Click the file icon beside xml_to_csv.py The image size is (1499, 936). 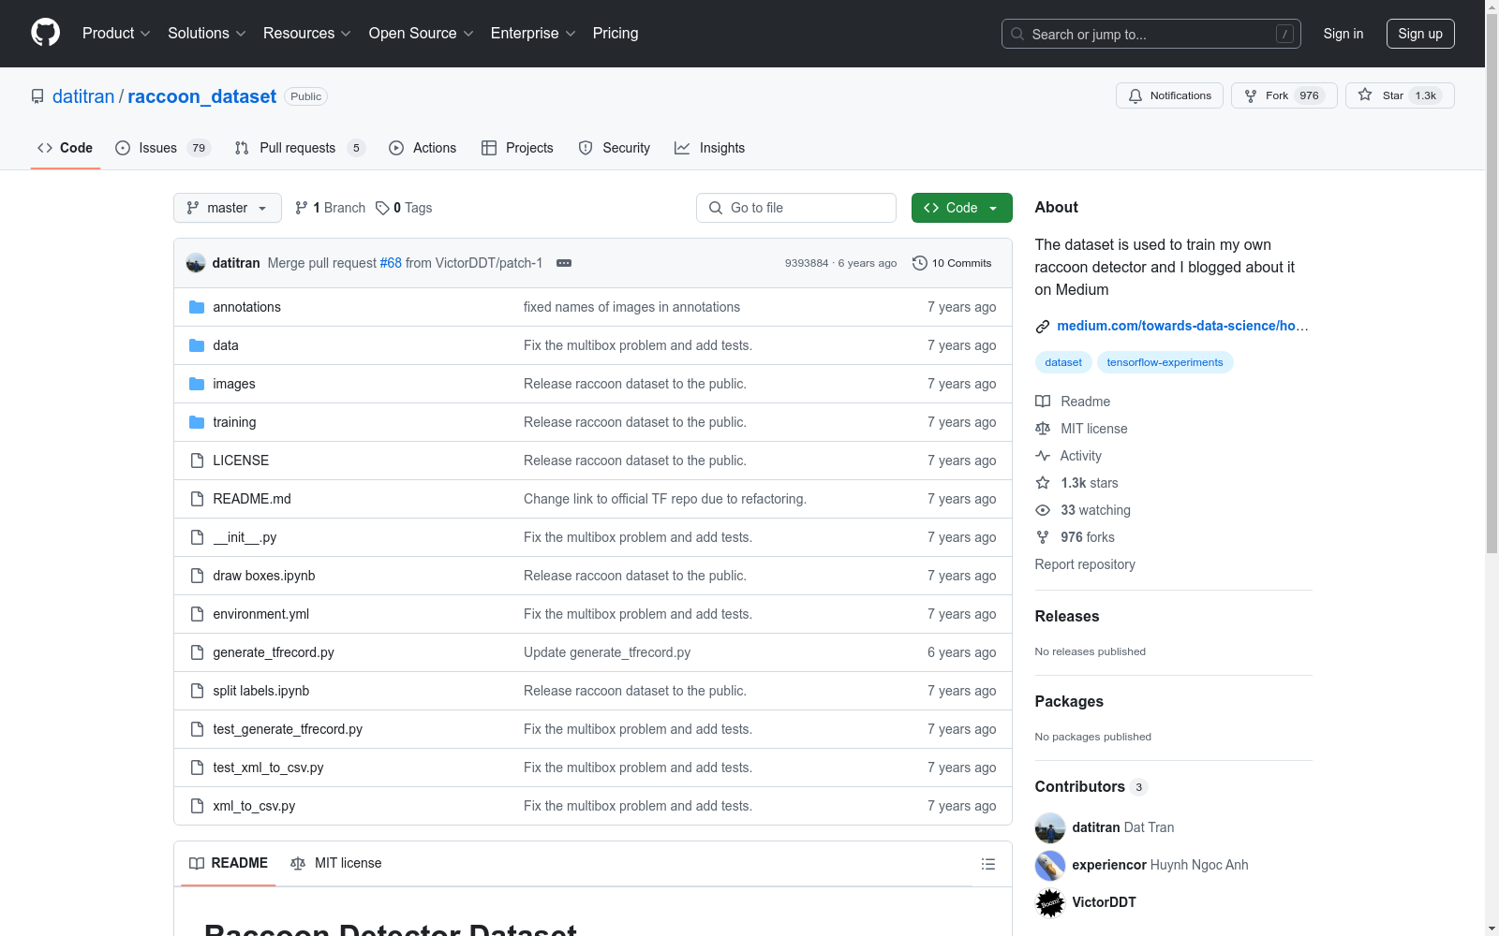pos(197,806)
